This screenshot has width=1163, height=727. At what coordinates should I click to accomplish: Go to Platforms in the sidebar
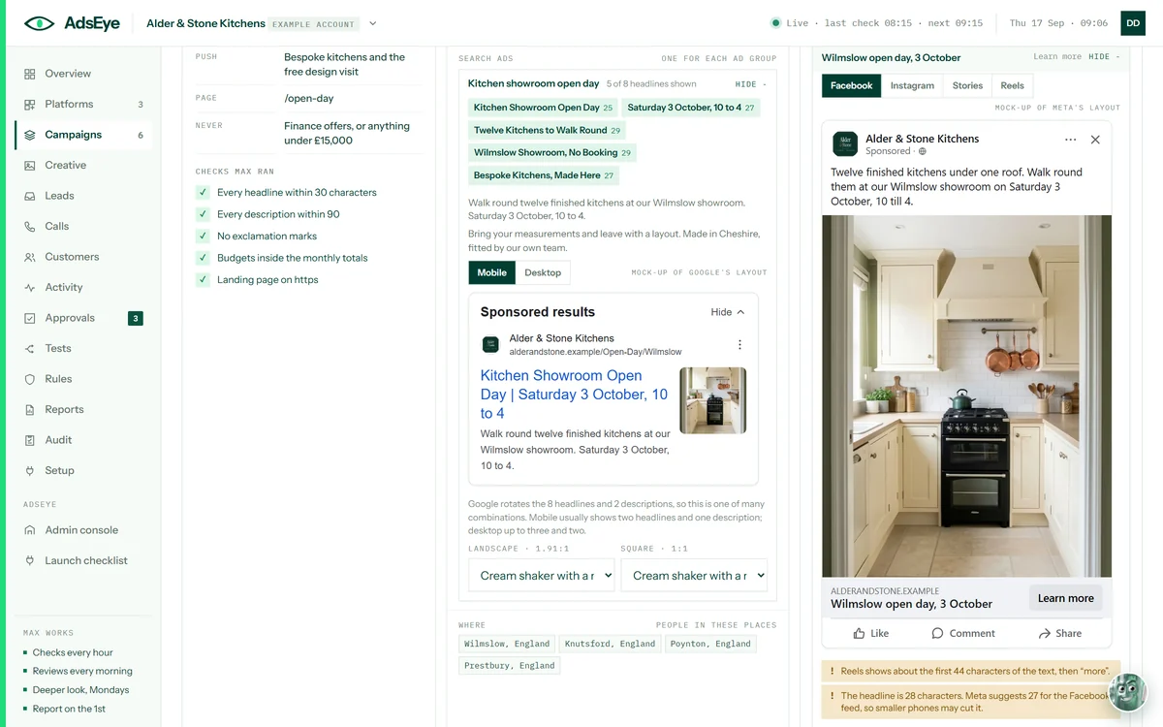pyautogui.click(x=82, y=104)
